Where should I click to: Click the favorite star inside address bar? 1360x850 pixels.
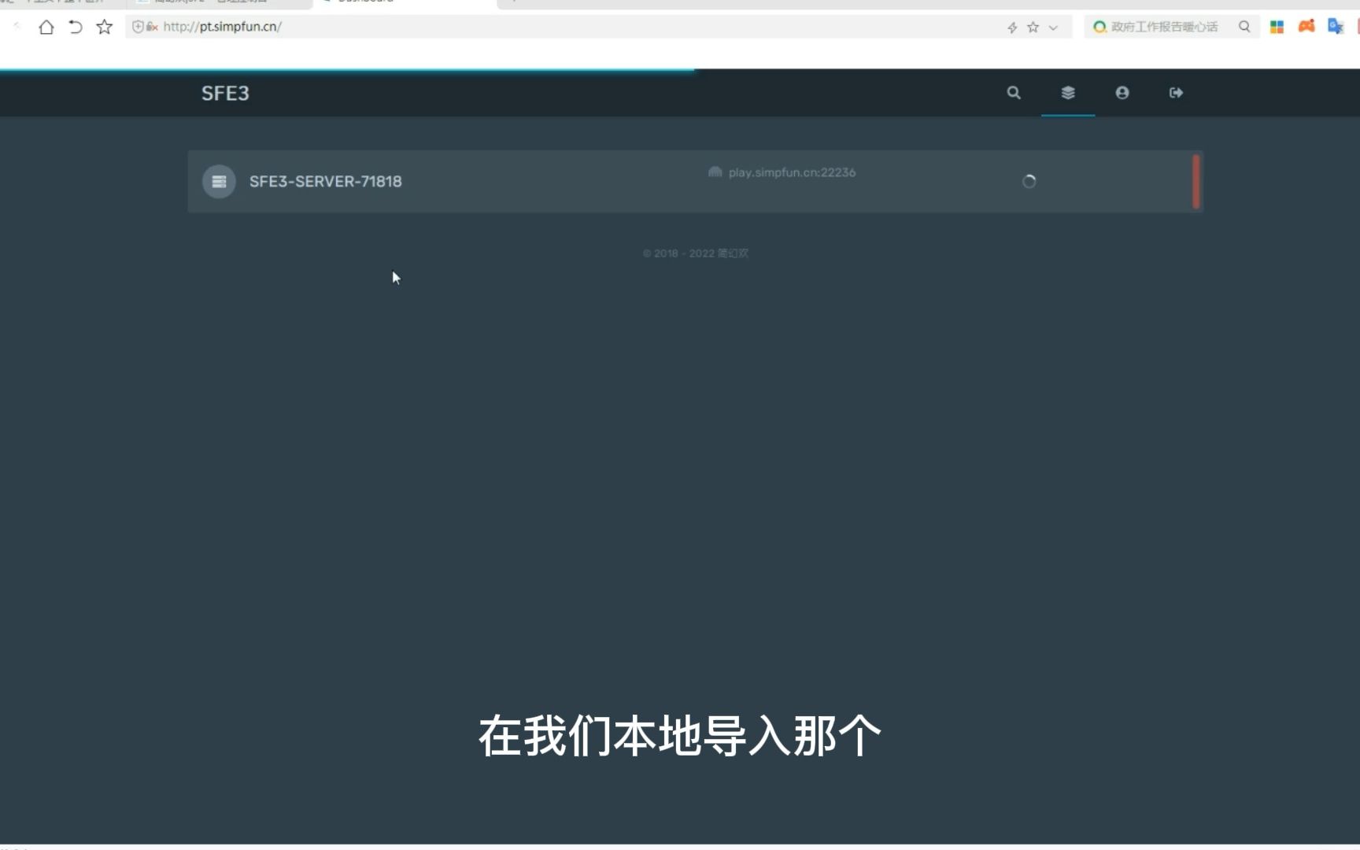(1033, 28)
